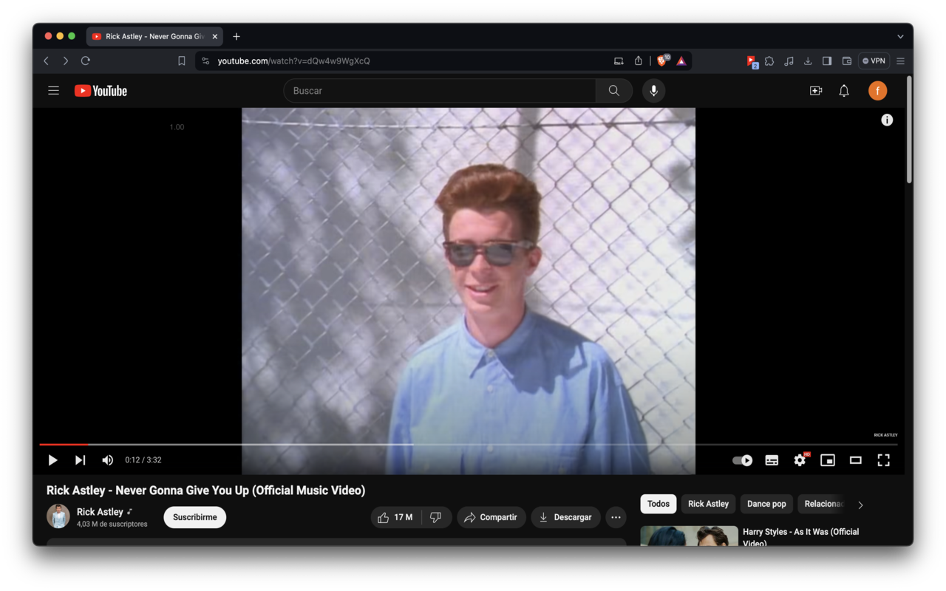Go back in browser history
946x591 pixels.
pos(47,61)
